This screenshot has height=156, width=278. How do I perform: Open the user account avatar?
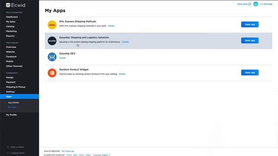tap(255, 4)
